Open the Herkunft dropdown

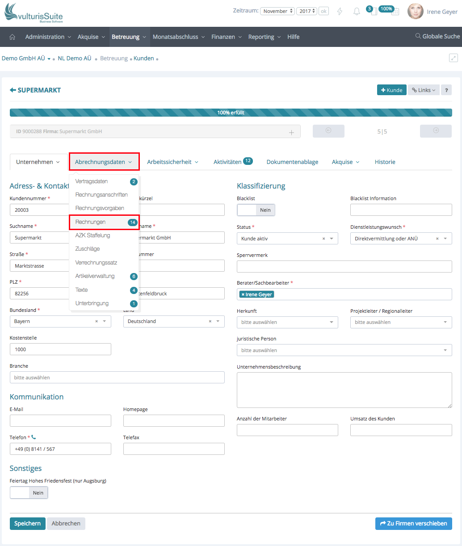[x=287, y=322]
